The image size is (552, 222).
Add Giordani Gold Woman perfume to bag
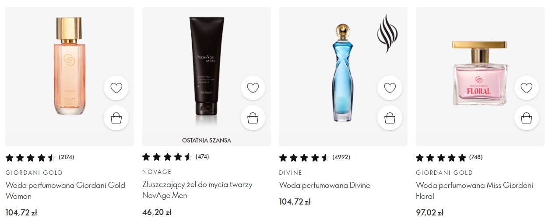point(116,118)
